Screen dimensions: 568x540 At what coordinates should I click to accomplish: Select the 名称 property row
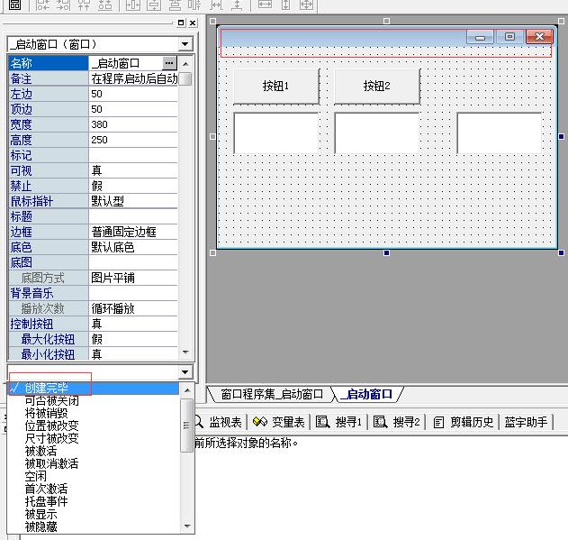coord(93,63)
